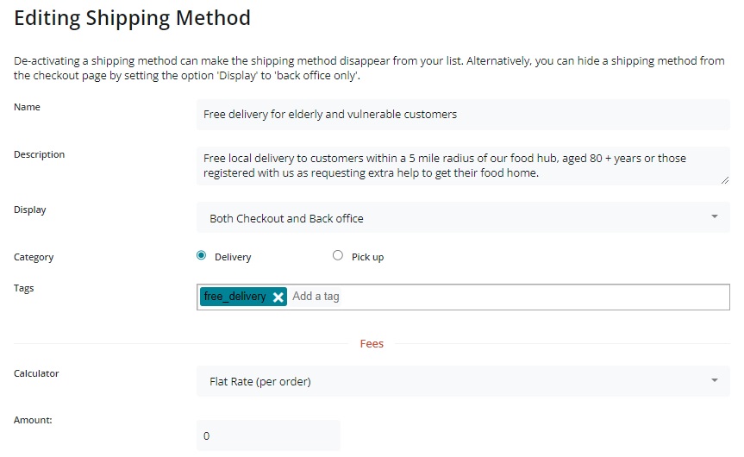Select the free_delivery tag chip text
744x457 pixels.
click(x=234, y=297)
